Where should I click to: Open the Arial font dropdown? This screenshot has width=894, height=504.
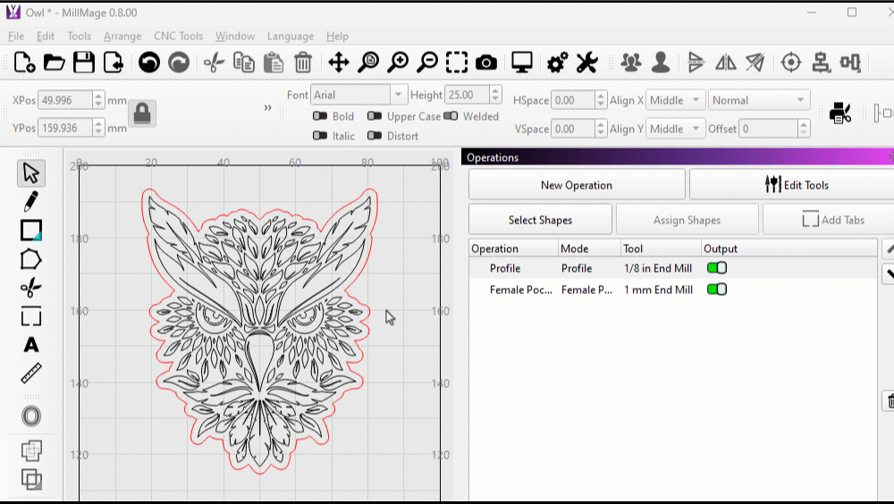[x=398, y=95]
